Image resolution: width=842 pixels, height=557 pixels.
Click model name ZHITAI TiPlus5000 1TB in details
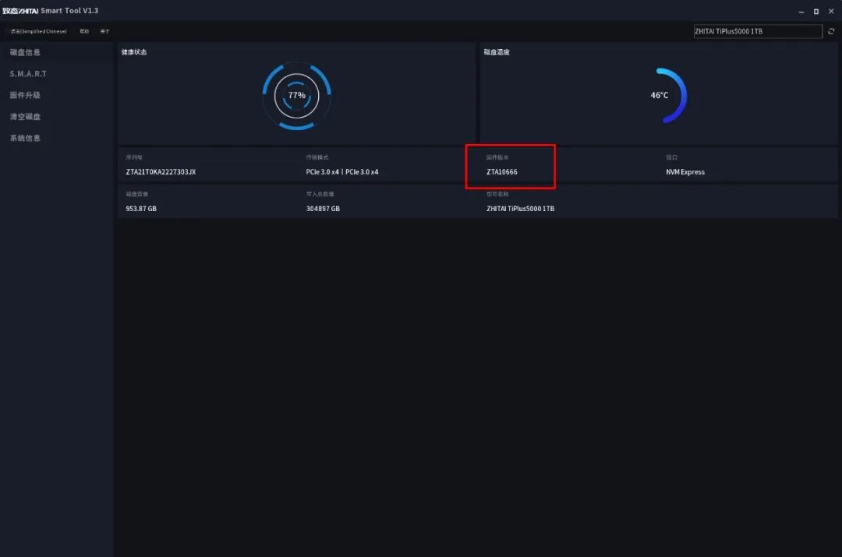click(x=520, y=209)
